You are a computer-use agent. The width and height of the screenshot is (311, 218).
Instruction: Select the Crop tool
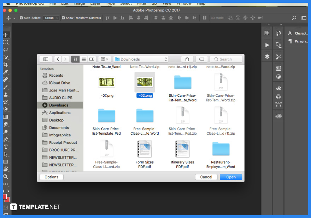(x=5, y=65)
